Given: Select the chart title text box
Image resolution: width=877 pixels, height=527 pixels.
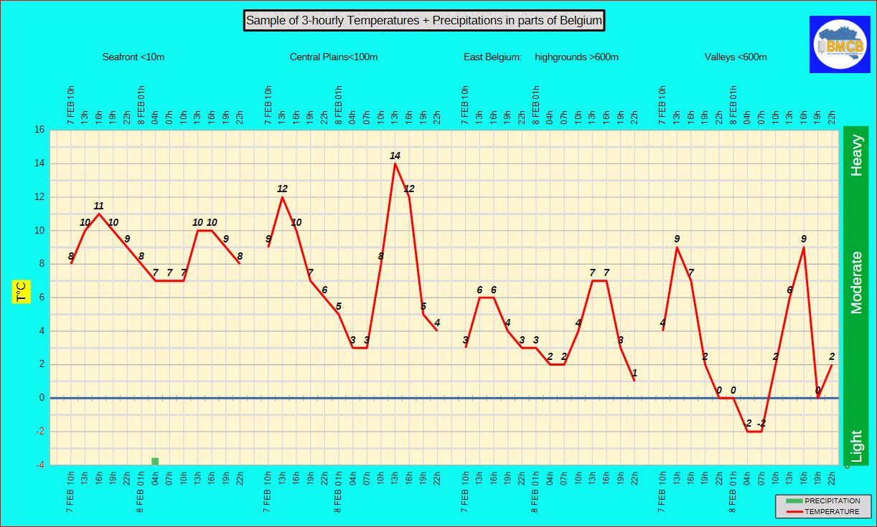Looking at the screenshot, I should point(424,21).
